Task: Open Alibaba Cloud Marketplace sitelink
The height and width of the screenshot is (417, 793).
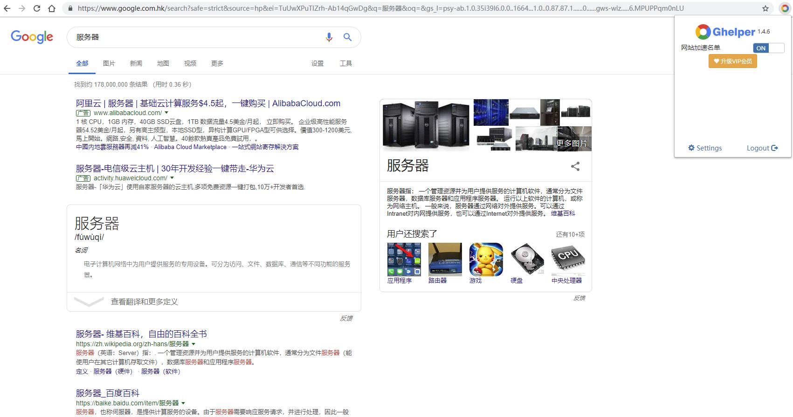Action: tap(190, 147)
